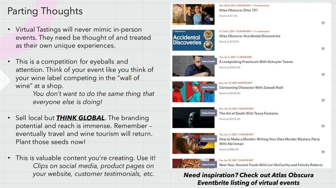336x188 pixels.
Task: Save Cartooning Character event using heart icon
Action: pos(323,100)
